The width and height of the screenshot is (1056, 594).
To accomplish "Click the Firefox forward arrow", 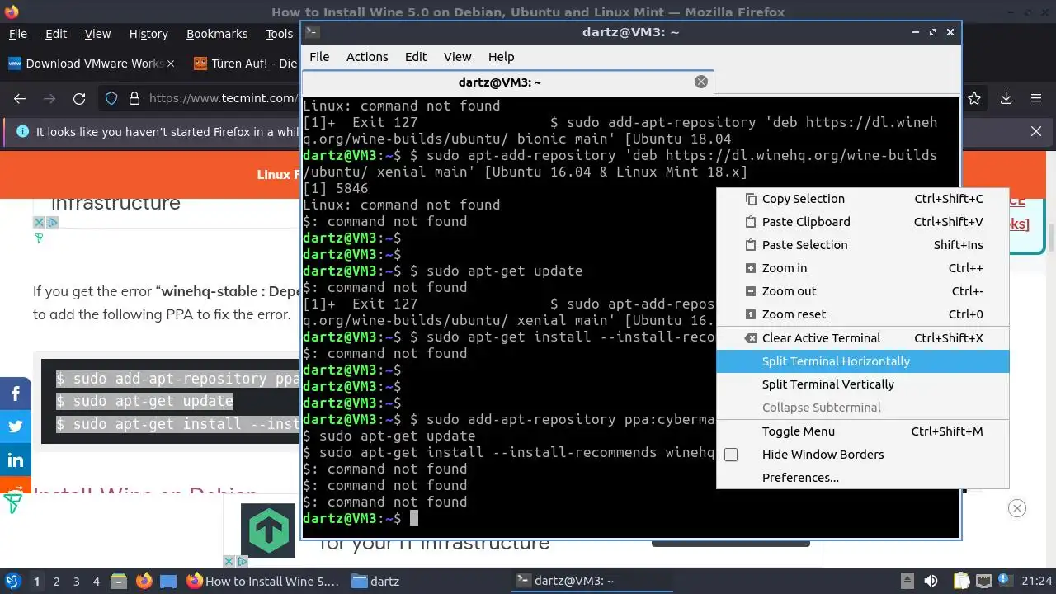I will (49, 99).
